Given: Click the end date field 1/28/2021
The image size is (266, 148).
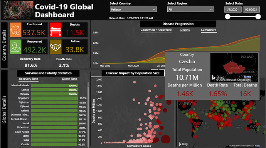Looking at the screenshot, I should tap(251, 10).
